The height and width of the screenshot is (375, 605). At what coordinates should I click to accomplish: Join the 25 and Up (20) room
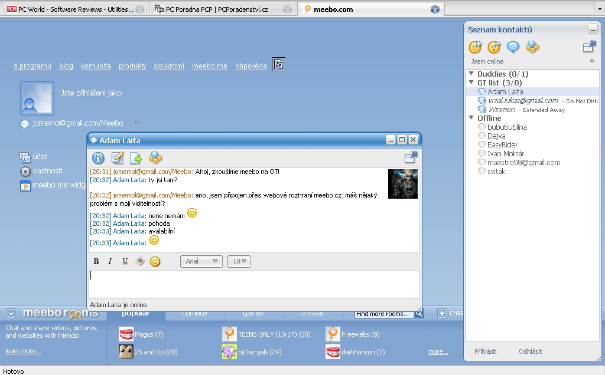148,351
